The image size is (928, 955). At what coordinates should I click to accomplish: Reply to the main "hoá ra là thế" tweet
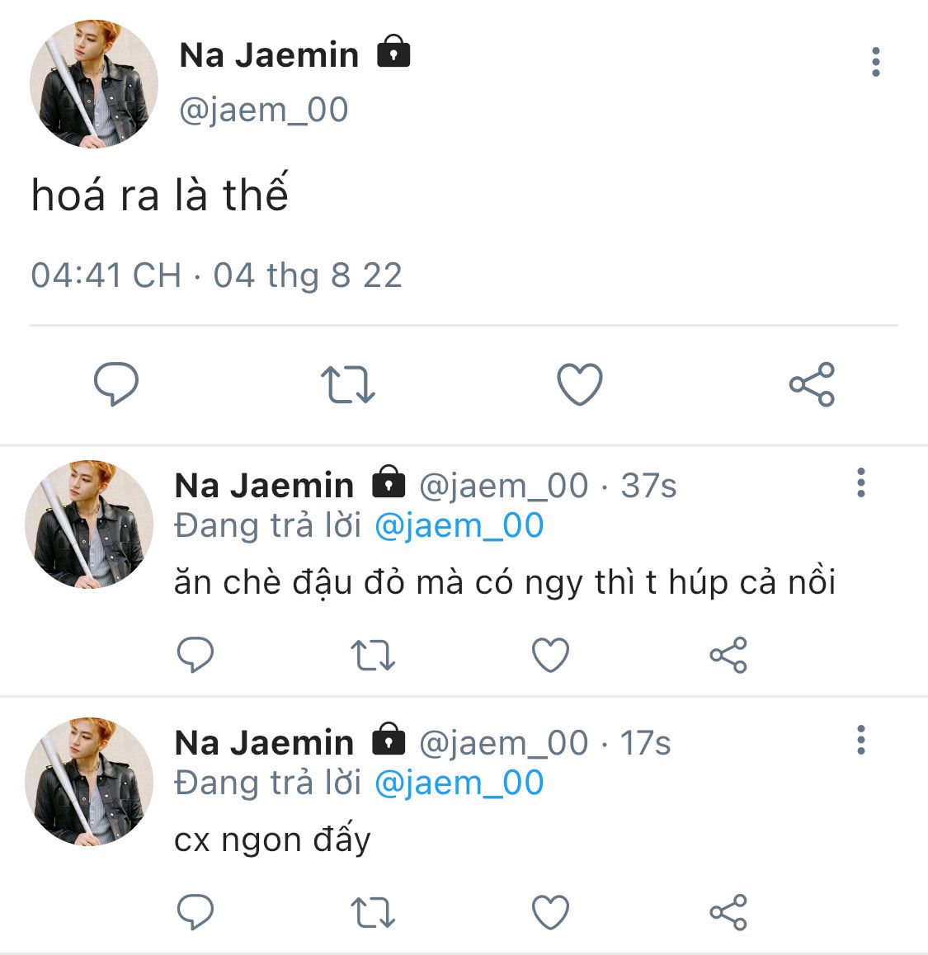pos(116,384)
